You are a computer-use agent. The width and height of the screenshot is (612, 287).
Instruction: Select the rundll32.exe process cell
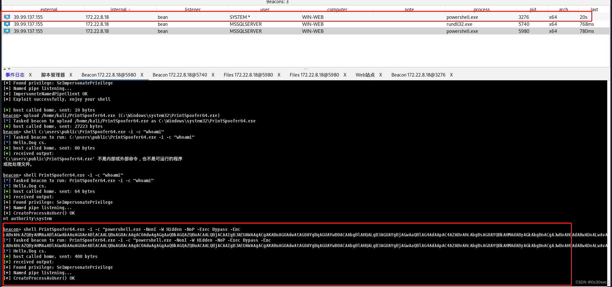tap(459, 24)
